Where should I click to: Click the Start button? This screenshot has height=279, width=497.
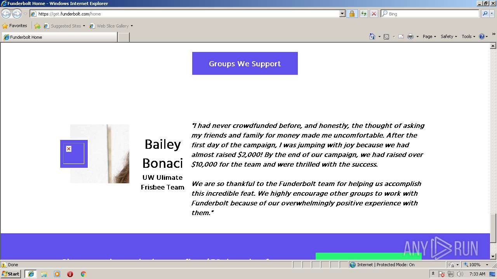click(11, 274)
